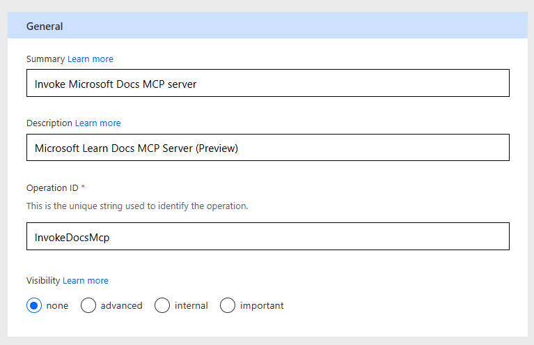
Task: Click the unique string helper text
Action: (137, 206)
